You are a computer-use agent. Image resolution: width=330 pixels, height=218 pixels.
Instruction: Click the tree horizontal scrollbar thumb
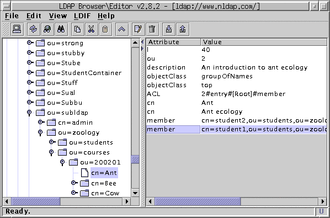click(35, 201)
